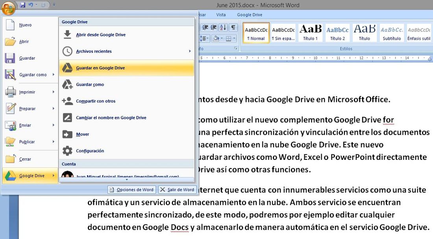Click the printer Imprimir icon
433x239 pixels.
[10, 92]
